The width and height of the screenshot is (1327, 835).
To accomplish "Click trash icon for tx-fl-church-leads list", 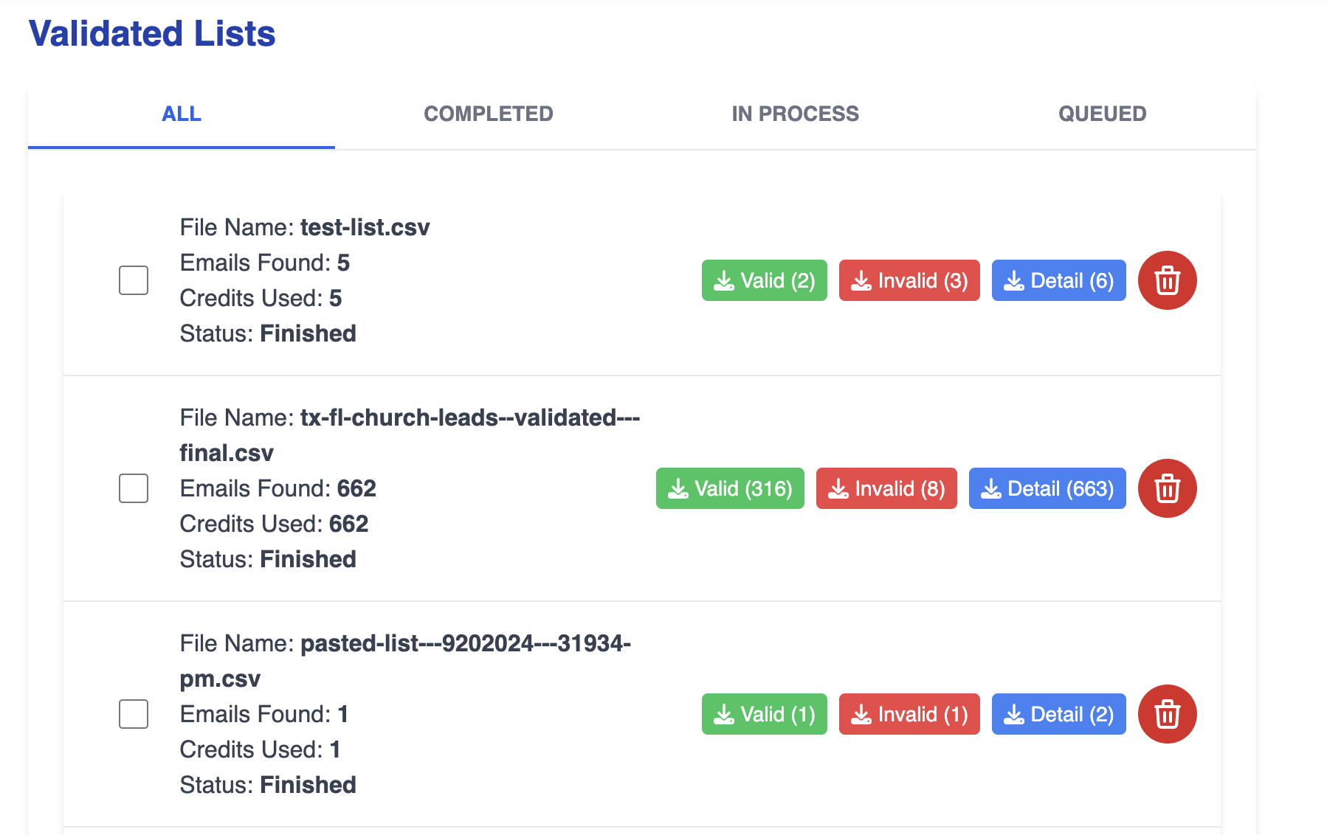I will click(x=1167, y=488).
